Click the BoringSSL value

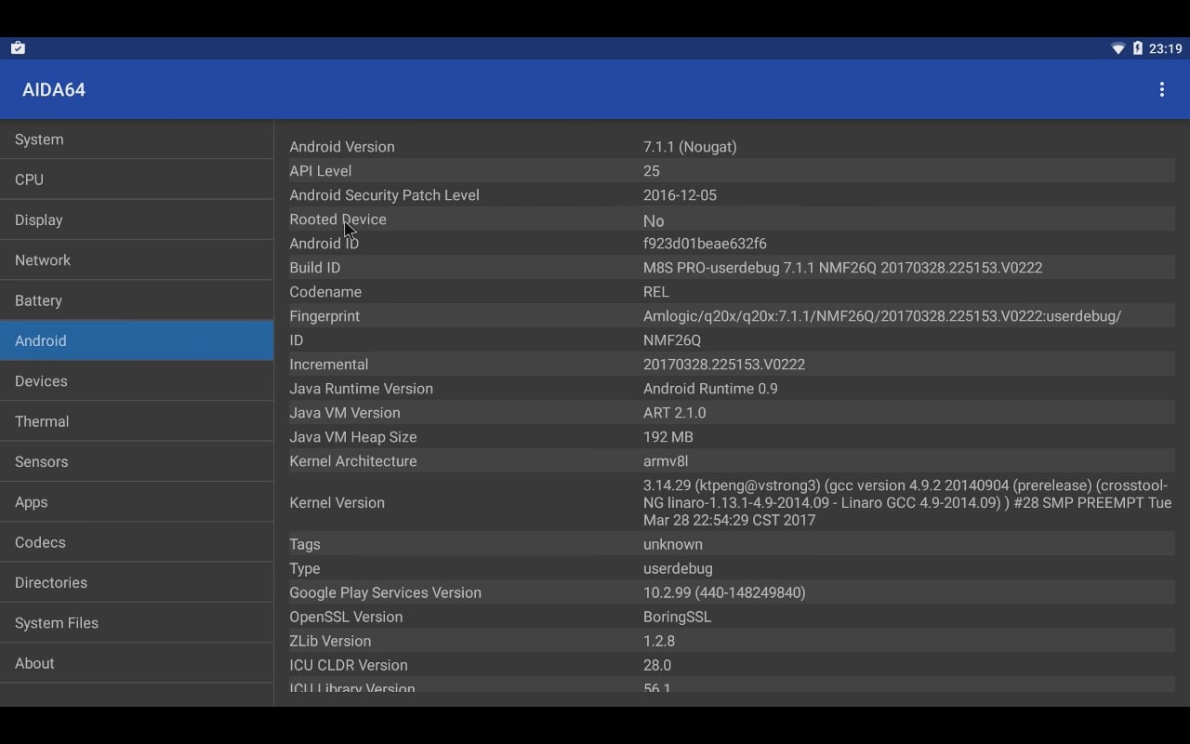(677, 618)
